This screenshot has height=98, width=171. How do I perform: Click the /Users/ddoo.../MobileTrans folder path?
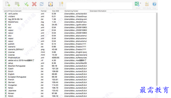click(x=75, y=22)
